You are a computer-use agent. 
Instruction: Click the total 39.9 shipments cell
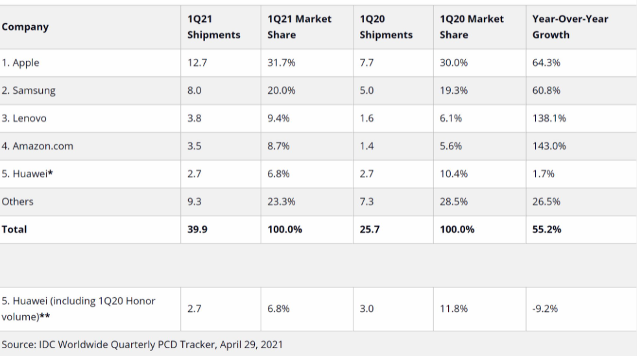pos(196,229)
